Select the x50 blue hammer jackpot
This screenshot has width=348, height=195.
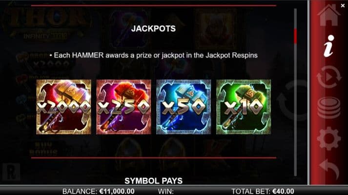(x=184, y=107)
